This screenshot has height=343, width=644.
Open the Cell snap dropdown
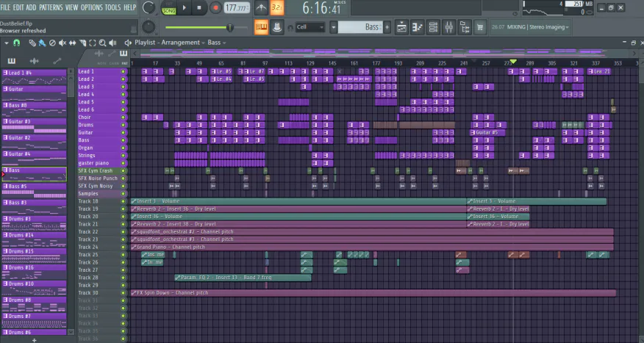tap(310, 27)
